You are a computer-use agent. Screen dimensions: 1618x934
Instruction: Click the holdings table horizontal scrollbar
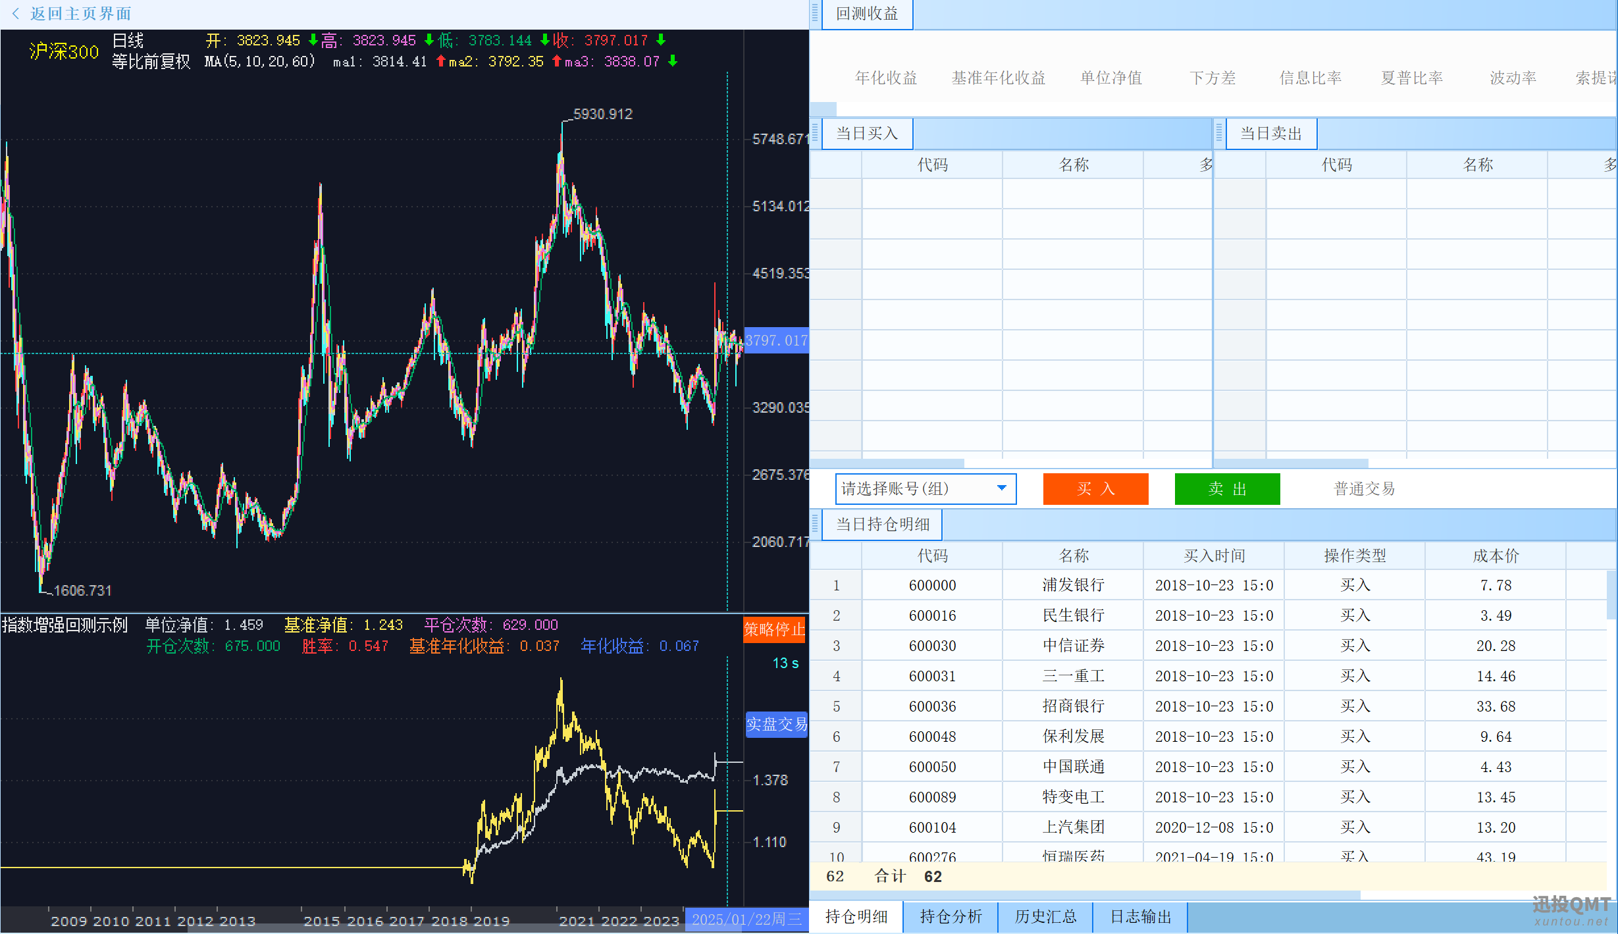[1085, 895]
